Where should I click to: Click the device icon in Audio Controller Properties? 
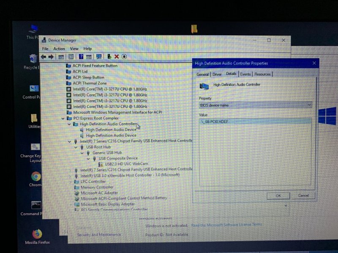204,86
